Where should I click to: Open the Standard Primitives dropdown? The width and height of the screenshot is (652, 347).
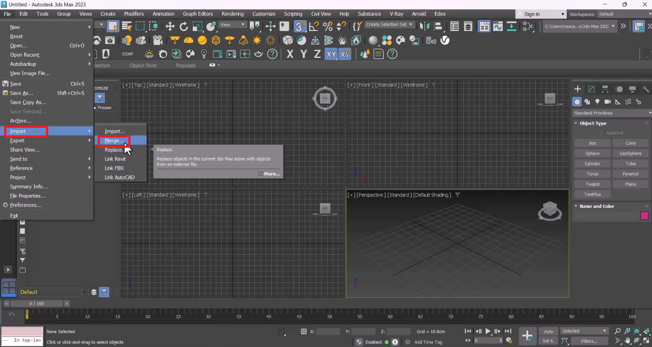pos(612,113)
